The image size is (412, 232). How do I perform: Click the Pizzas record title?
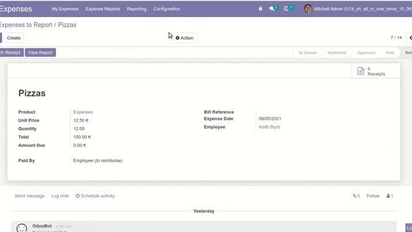pos(32,93)
